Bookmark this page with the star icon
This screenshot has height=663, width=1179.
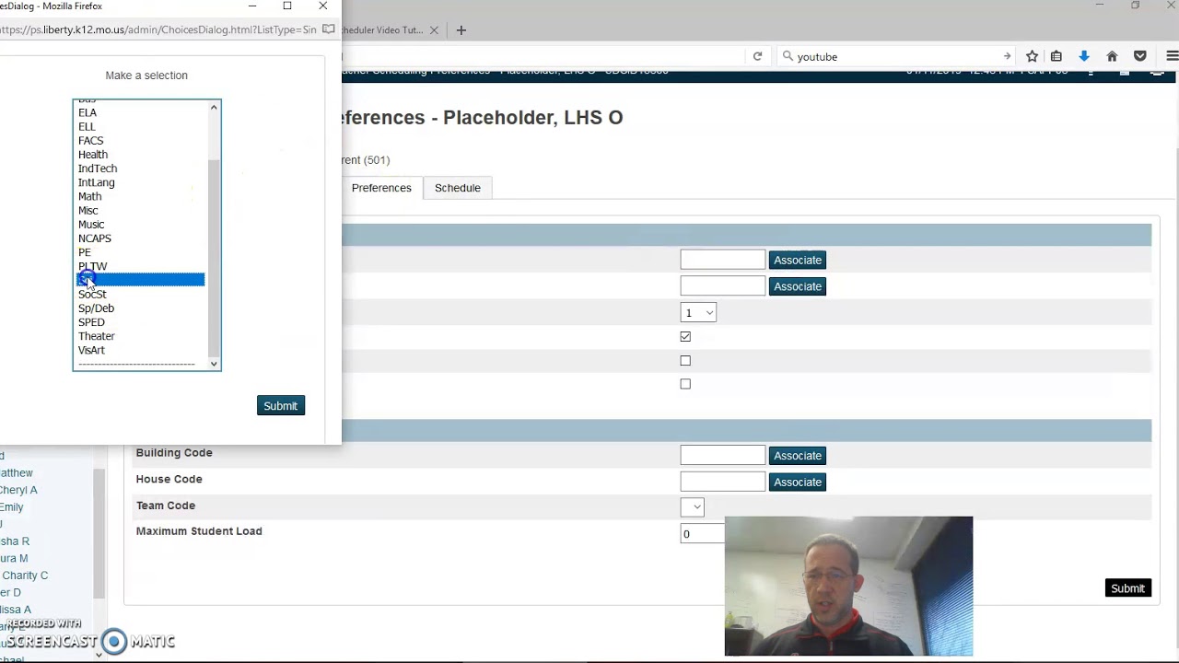point(1032,56)
